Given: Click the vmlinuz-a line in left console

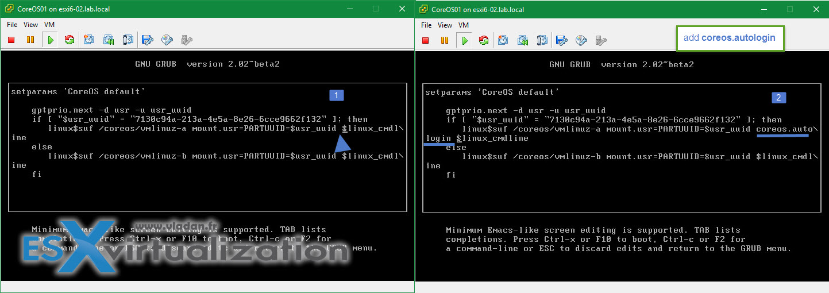Looking at the screenshot, I should [226, 128].
